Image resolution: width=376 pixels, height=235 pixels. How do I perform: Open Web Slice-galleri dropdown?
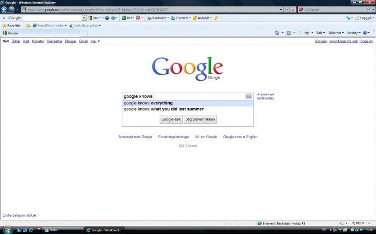click(x=85, y=25)
